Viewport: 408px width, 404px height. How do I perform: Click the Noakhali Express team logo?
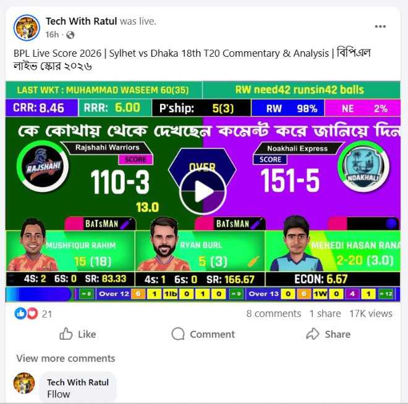coord(363,167)
